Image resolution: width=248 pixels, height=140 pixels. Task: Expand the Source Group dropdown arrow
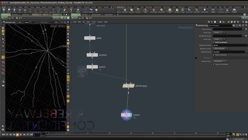[243, 29]
